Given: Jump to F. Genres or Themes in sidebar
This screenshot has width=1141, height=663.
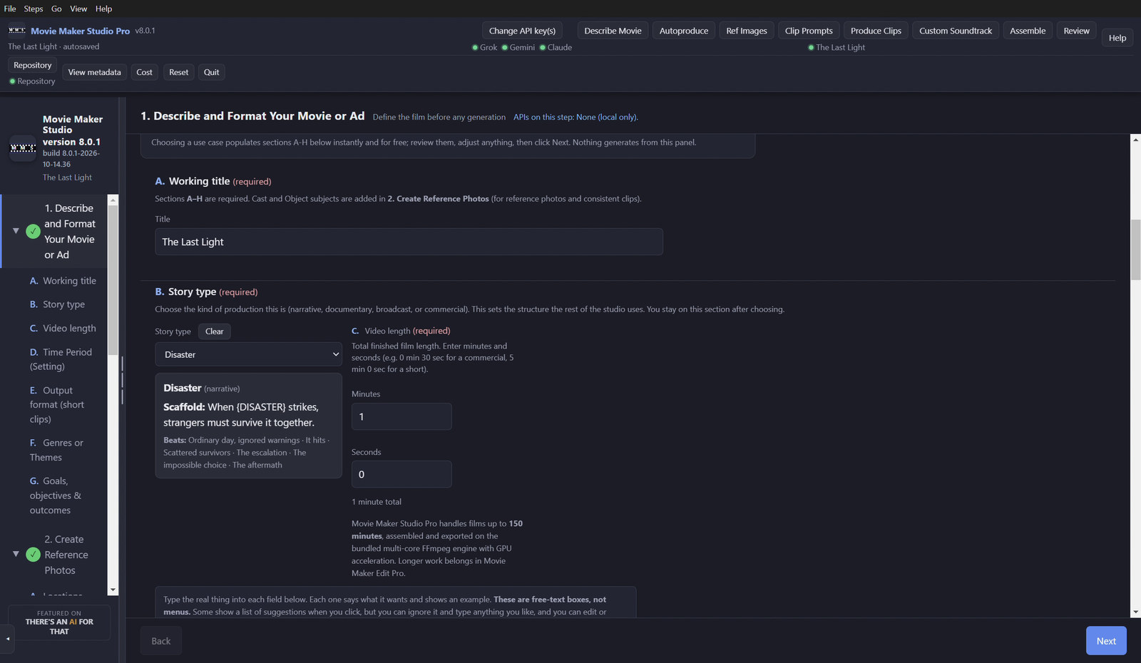Looking at the screenshot, I should pos(56,450).
